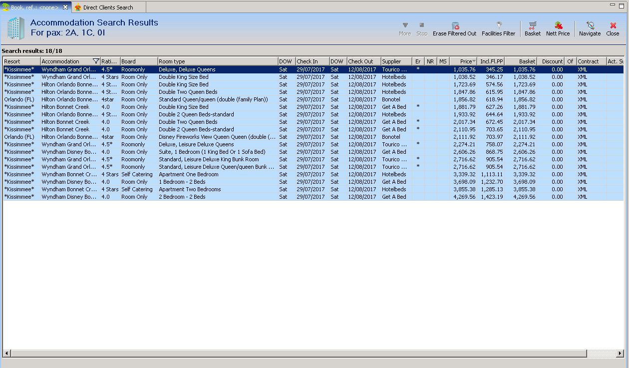Click price cell 2,110.95
Image resolution: width=629 pixels, height=368 pixels.
[x=464, y=129]
